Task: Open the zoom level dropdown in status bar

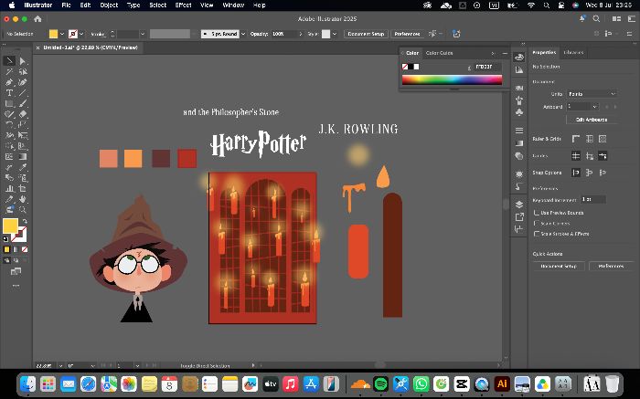Action: (x=61, y=365)
